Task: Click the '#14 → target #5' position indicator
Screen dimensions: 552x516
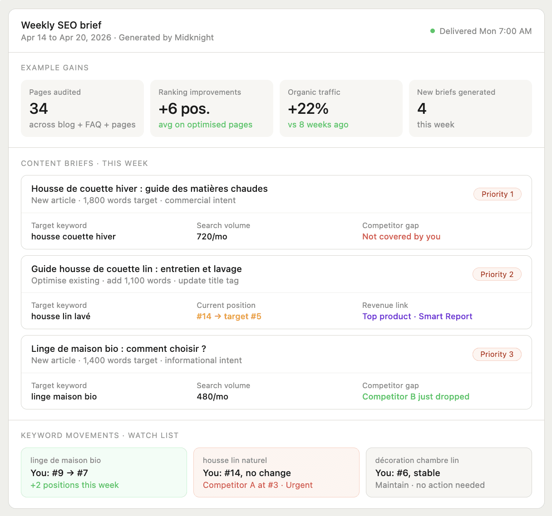Action: [228, 316]
